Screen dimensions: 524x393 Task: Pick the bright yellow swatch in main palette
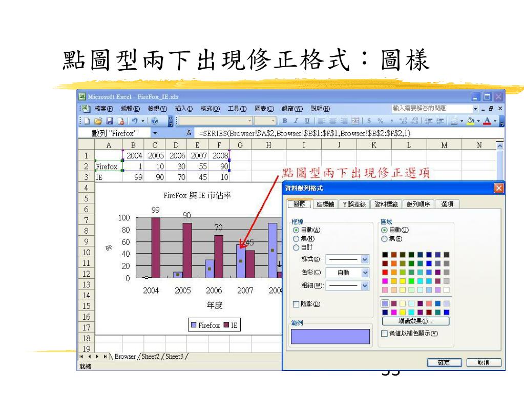(x=403, y=281)
